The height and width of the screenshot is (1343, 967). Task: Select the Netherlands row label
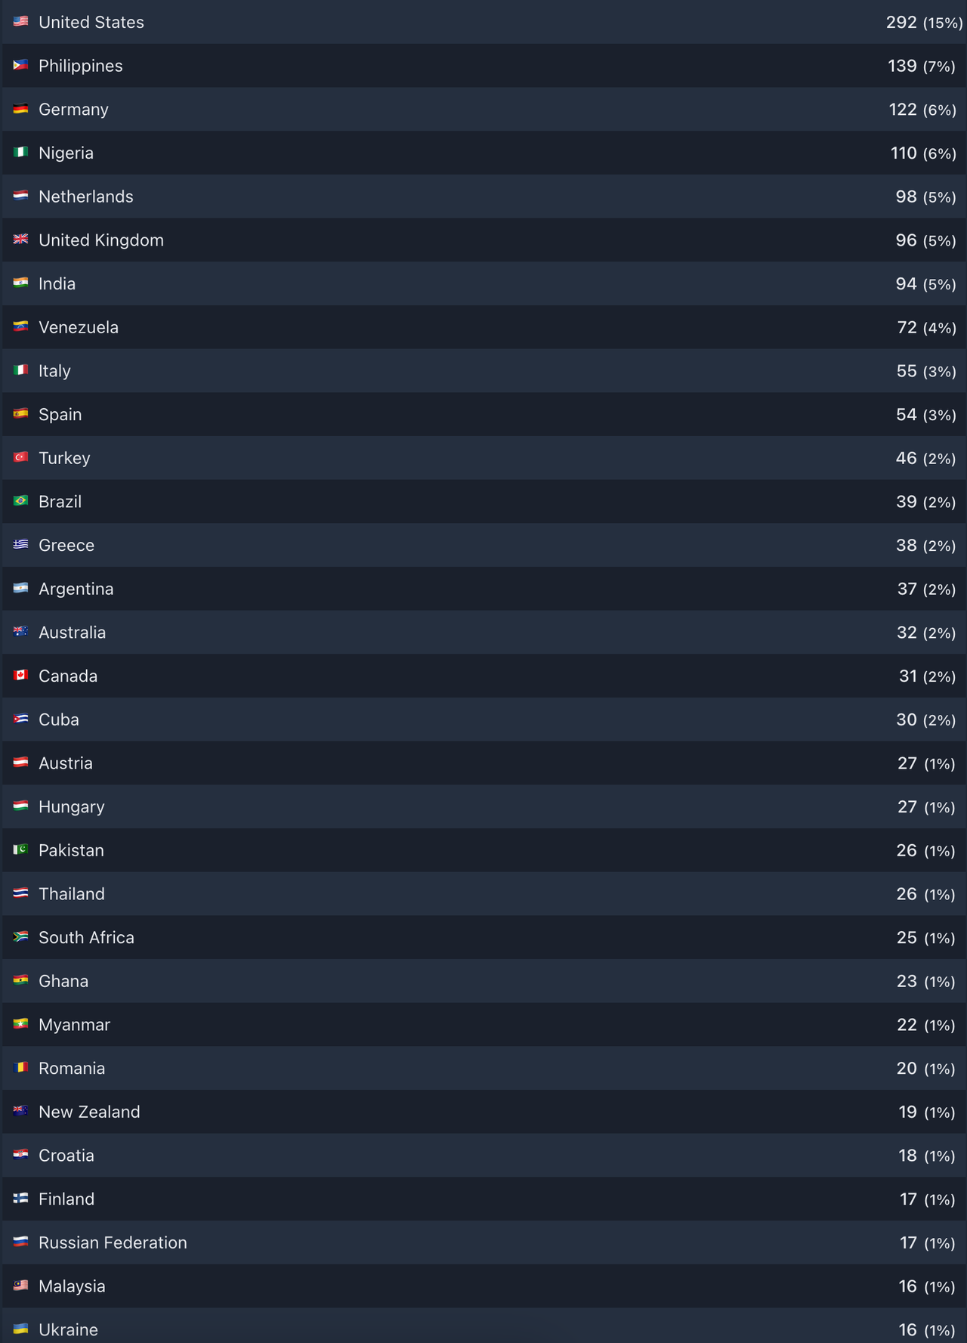pyautogui.click(x=86, y=196)
